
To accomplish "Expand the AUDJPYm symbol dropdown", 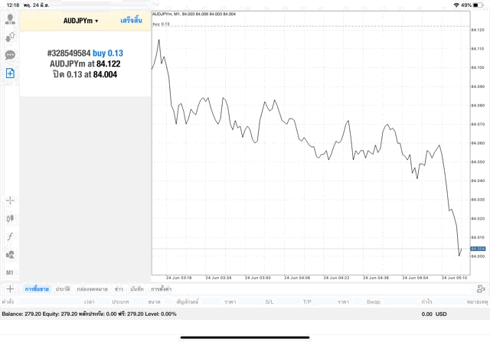I will point(80,21).
